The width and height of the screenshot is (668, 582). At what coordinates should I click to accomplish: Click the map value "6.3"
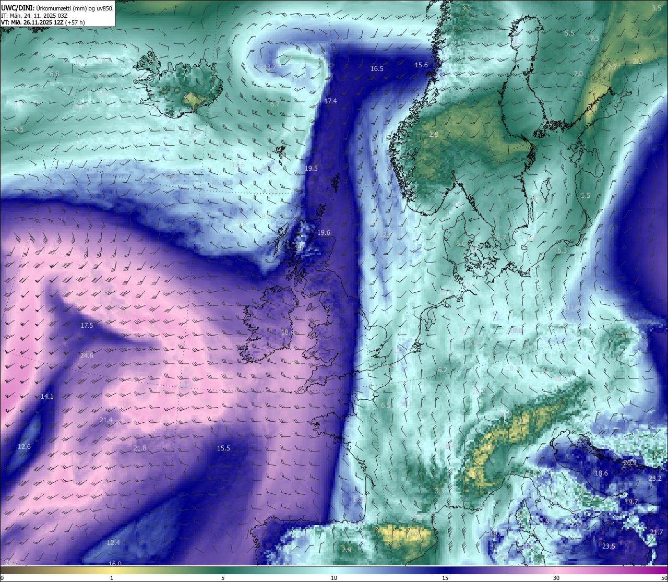[562, 250]
